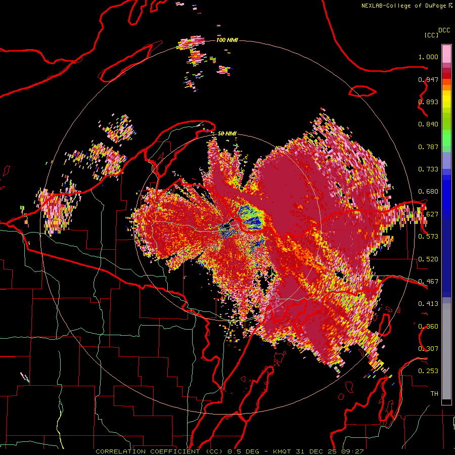Select the 0.413 scale value
The image size is (455, 455).
(x=428, y=304)
